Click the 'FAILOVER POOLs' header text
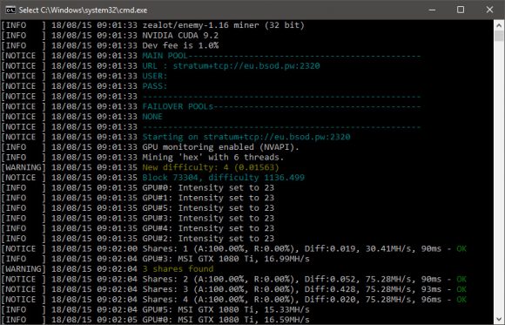 (178, 106)
